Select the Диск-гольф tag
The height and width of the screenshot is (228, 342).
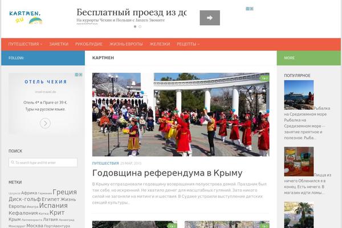pyautogui.click(x=25, y=199)
